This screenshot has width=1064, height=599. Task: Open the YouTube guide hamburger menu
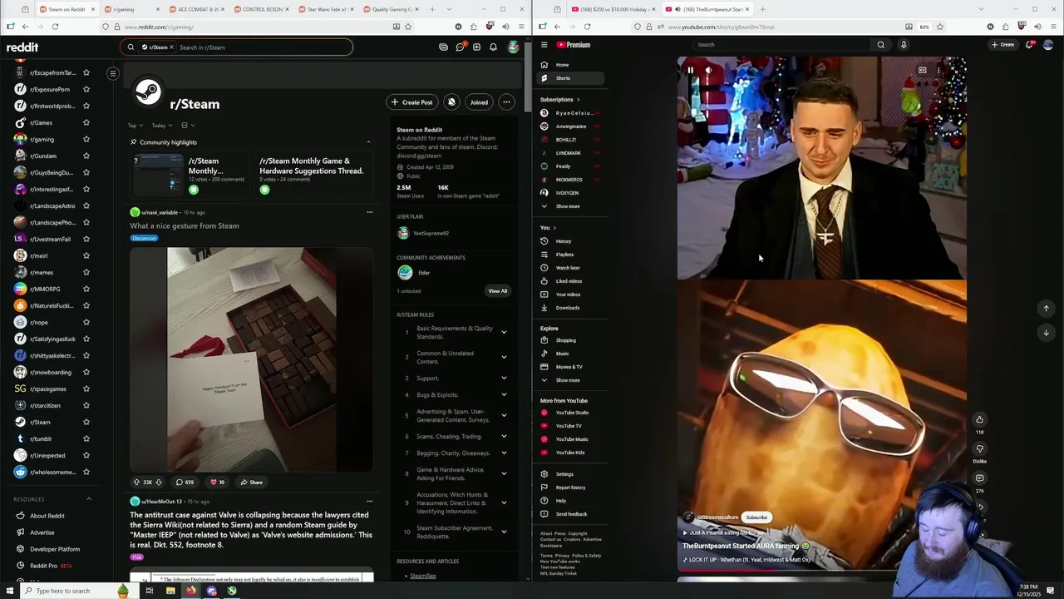pyautogui.click(x=544, y=45)
